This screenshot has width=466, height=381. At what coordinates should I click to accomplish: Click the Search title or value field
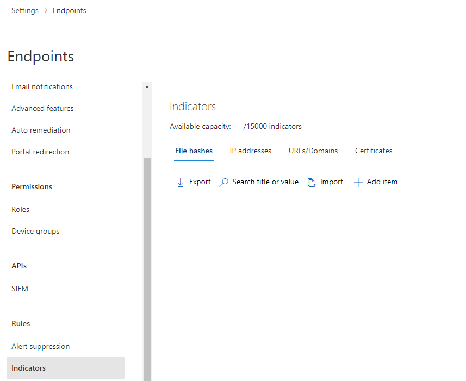265,182
